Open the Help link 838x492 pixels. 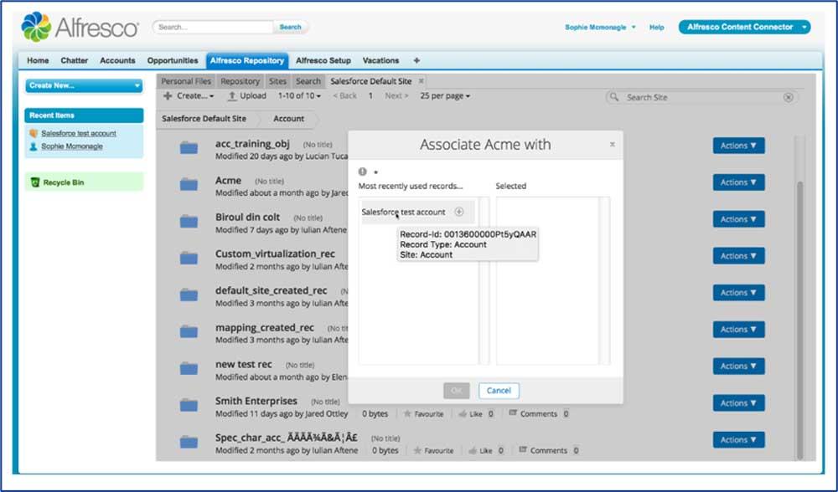click(657, 28)
